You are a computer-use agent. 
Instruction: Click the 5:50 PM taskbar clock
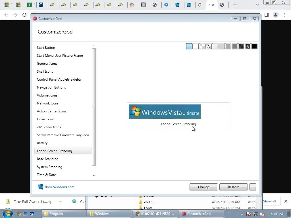277,214
